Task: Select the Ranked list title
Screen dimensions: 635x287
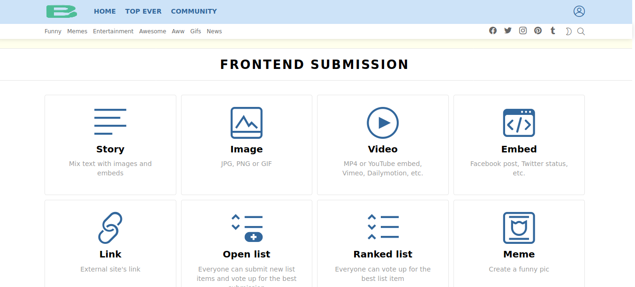Action: tap(383, 254)
